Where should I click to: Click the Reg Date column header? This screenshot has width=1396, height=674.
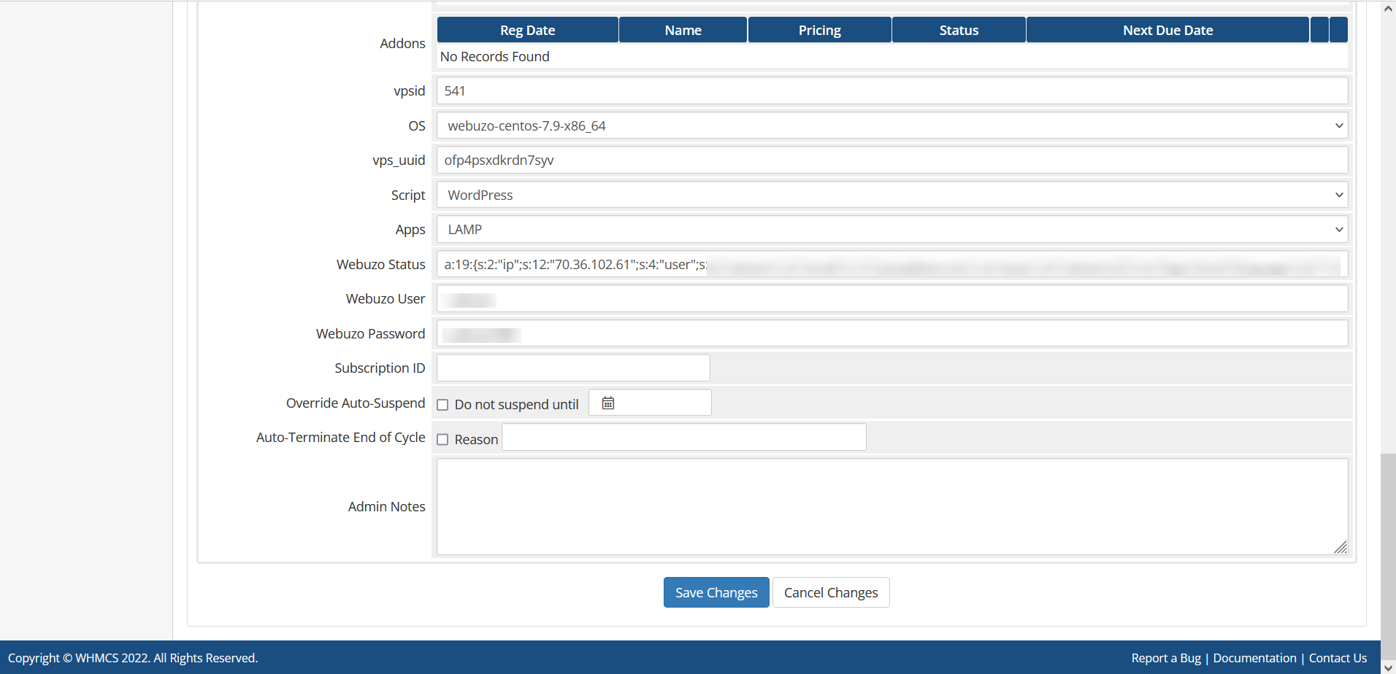[527, 30]
